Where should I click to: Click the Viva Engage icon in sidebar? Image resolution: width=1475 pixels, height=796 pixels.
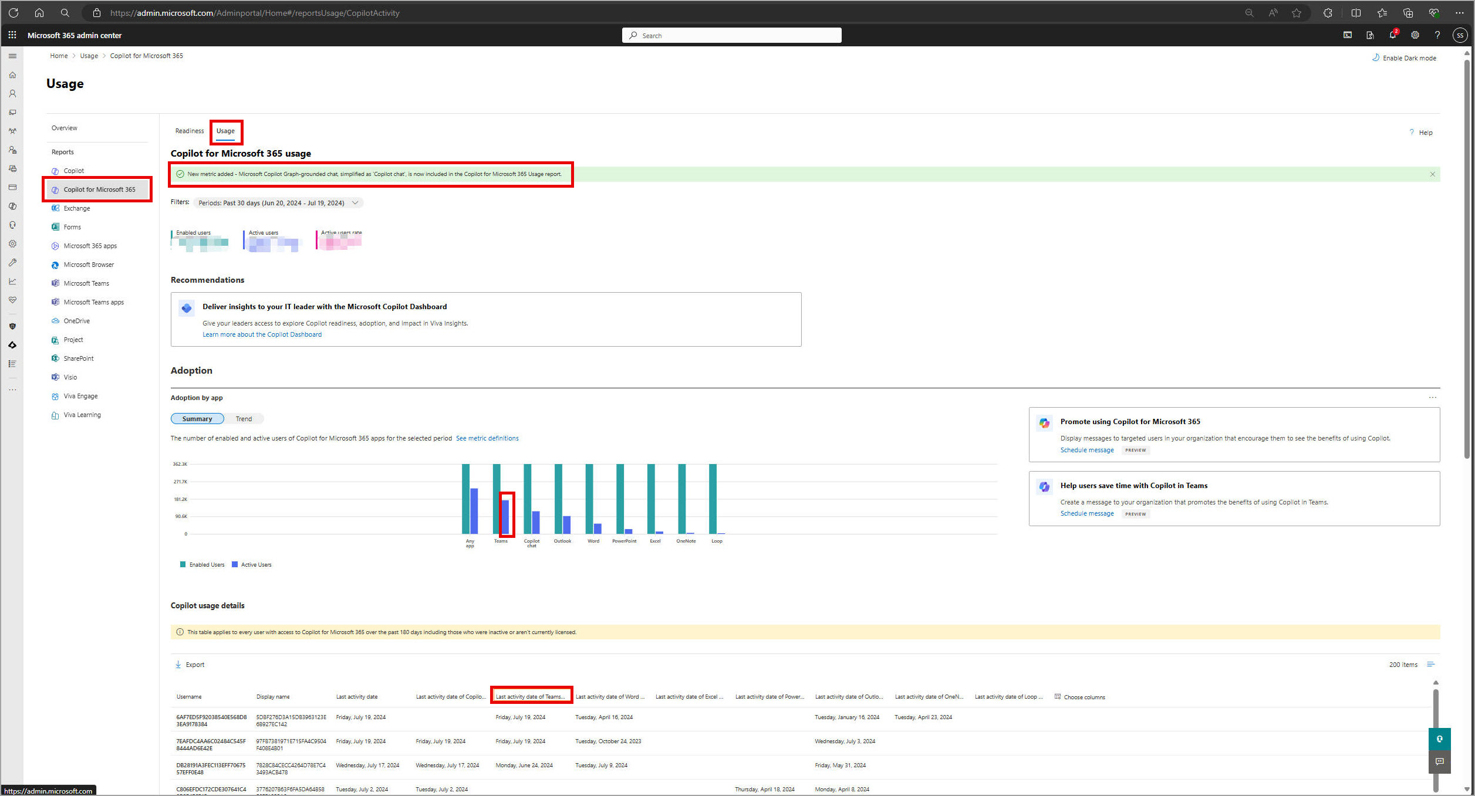point(55,396)
